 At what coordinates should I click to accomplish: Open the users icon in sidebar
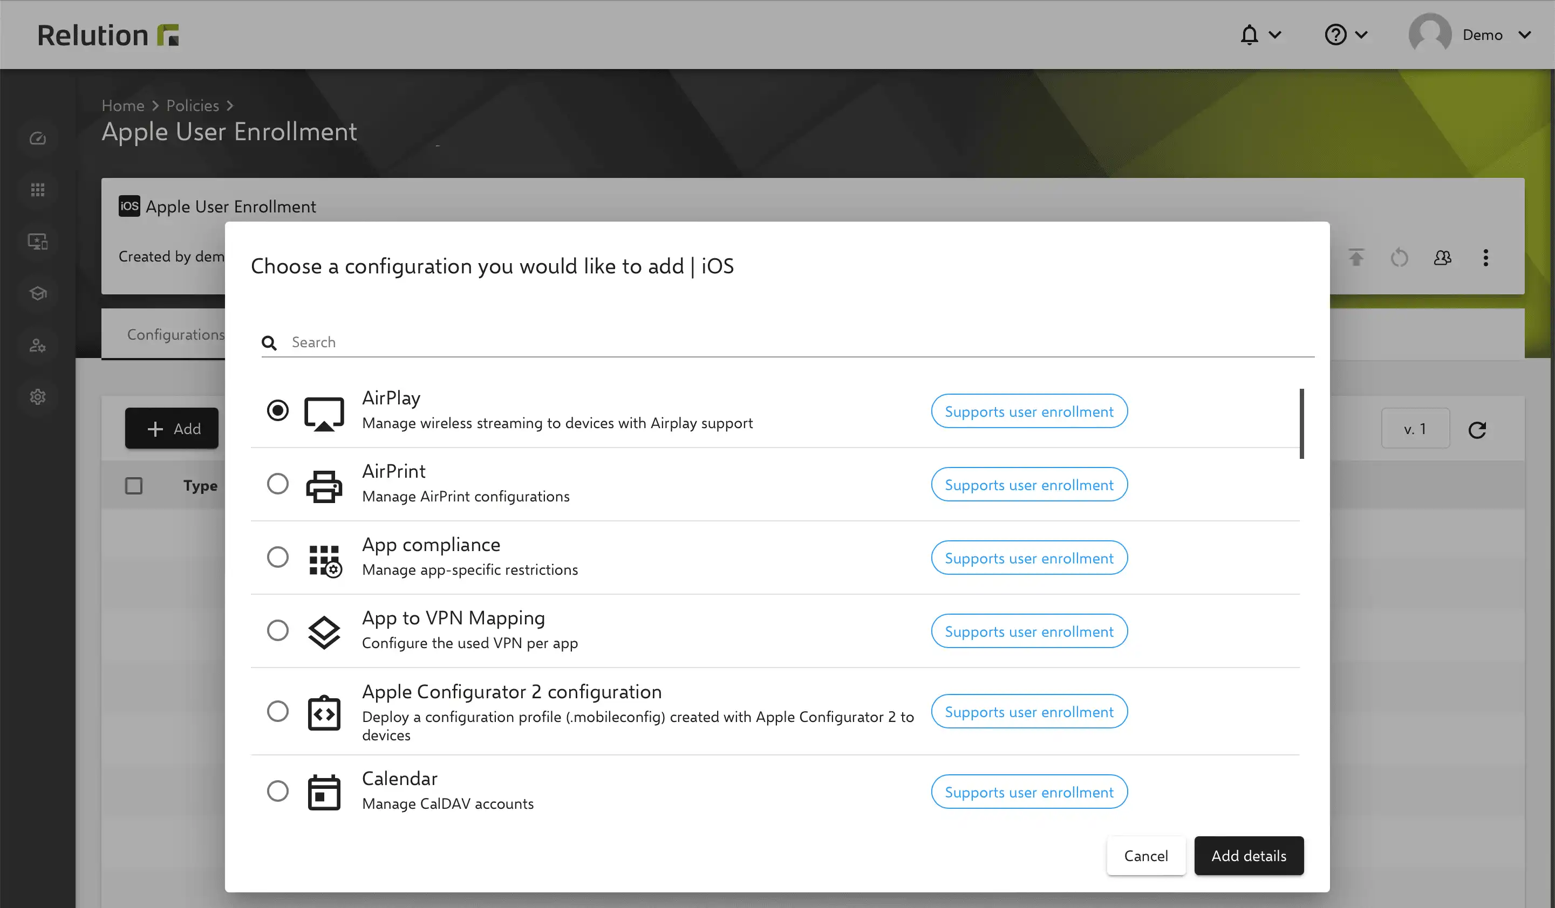38,346
